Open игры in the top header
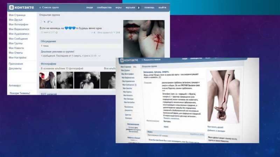 [119, 7]
